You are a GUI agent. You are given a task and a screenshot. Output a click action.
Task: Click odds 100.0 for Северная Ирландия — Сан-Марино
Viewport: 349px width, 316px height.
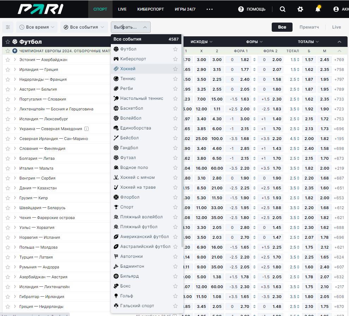(217, 139)
